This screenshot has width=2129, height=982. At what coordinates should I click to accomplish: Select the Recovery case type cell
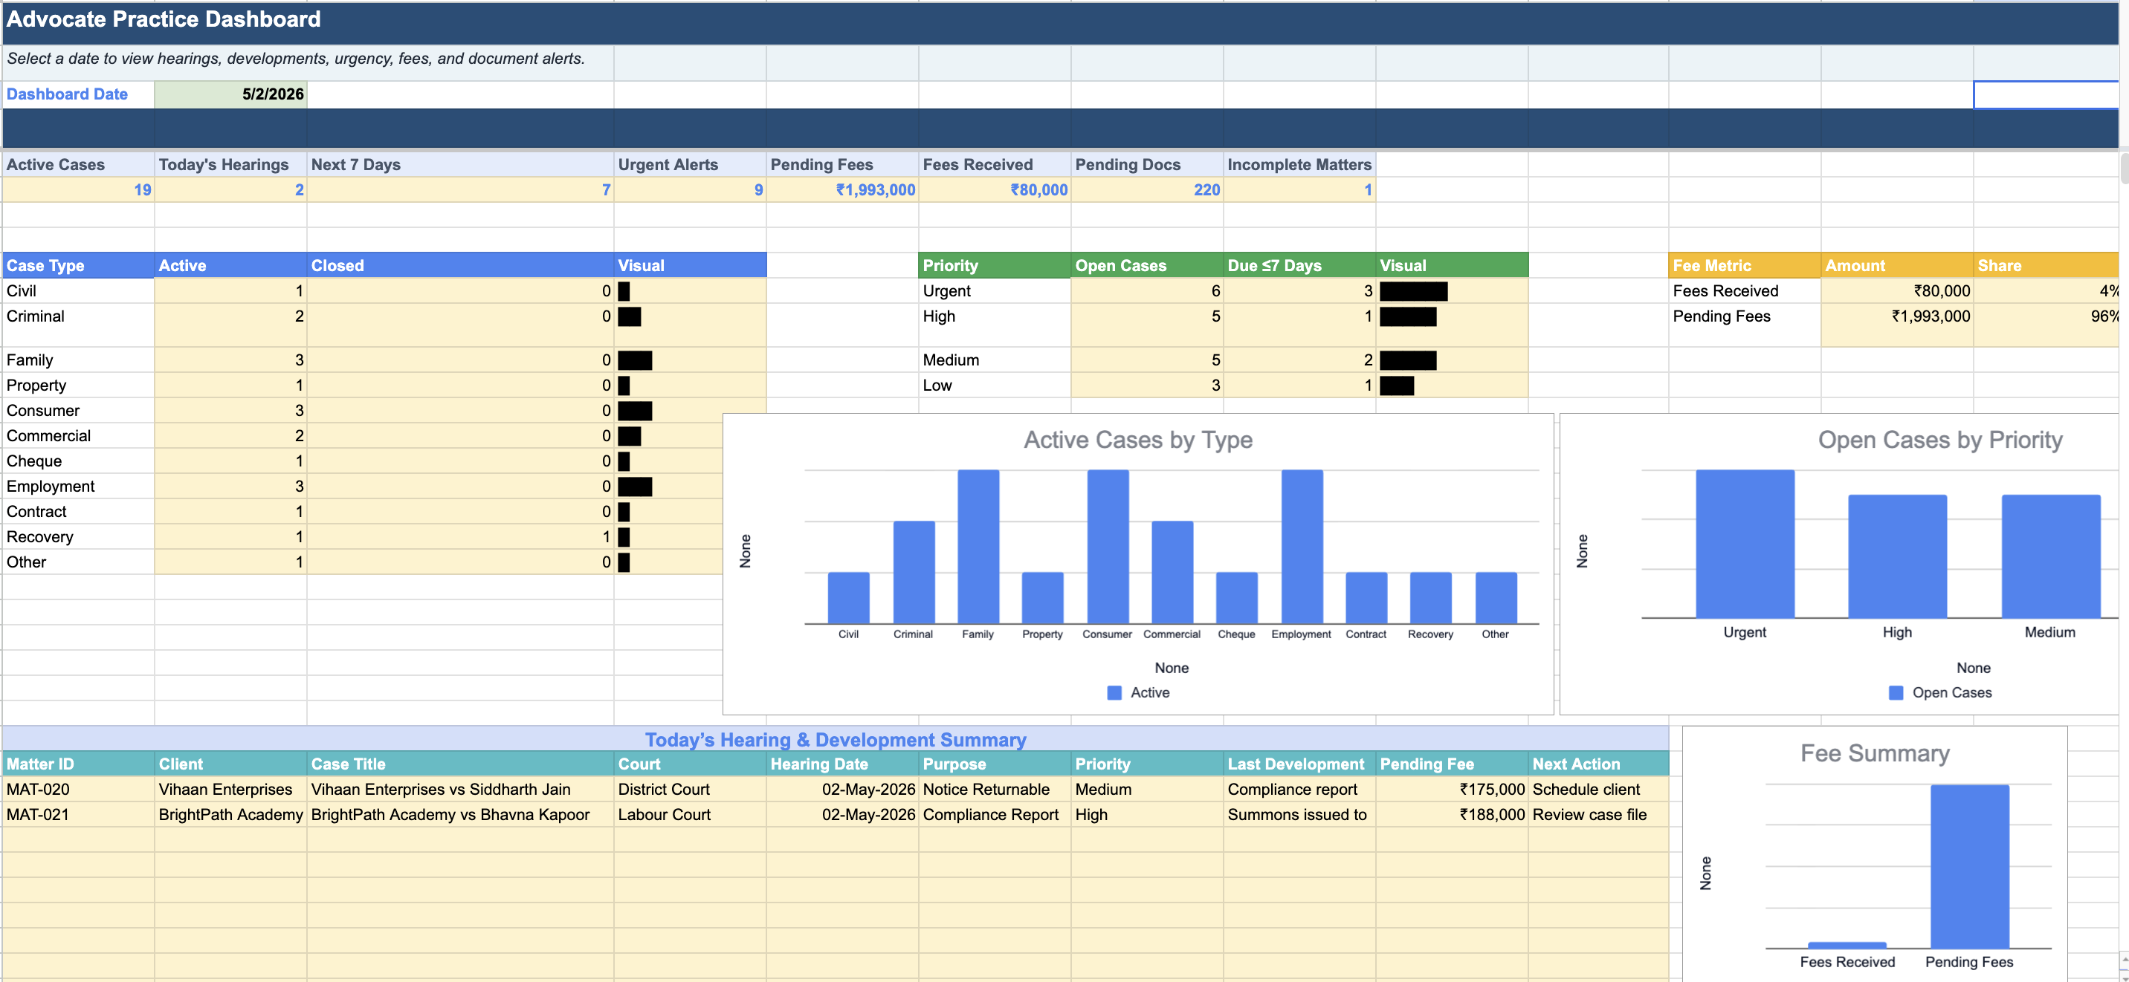(x=78, y=537)
